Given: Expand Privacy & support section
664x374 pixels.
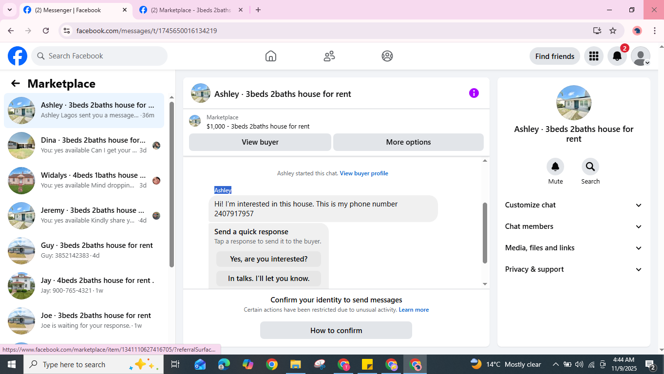Looking at the screenshot, I should pos(573,269).
